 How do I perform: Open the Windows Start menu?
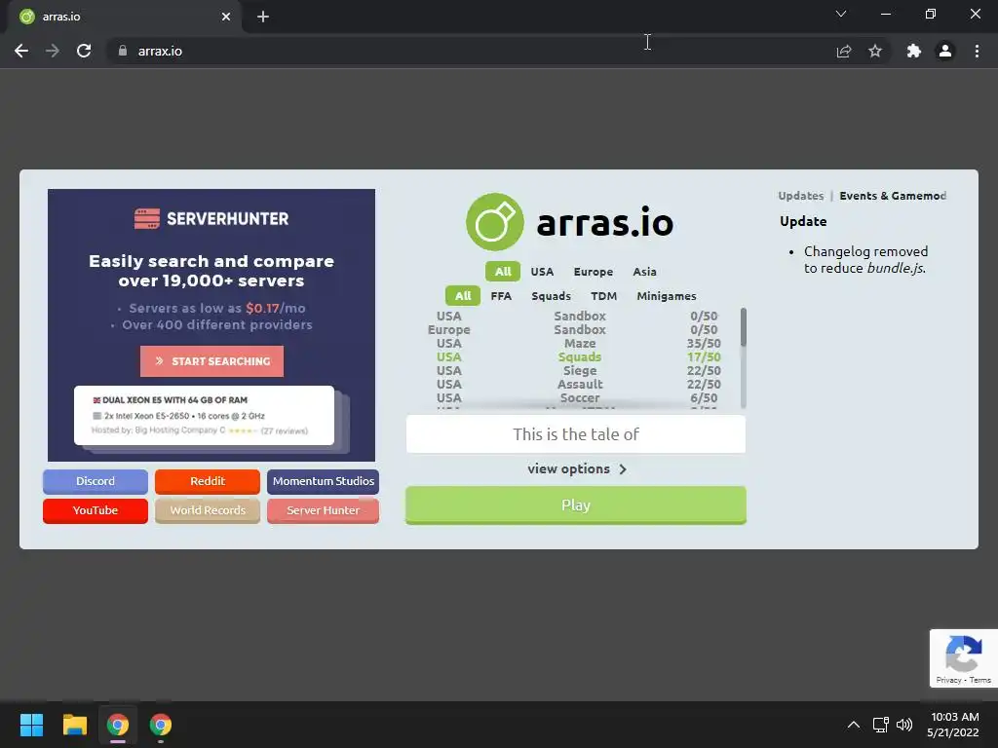pos(31,725)
